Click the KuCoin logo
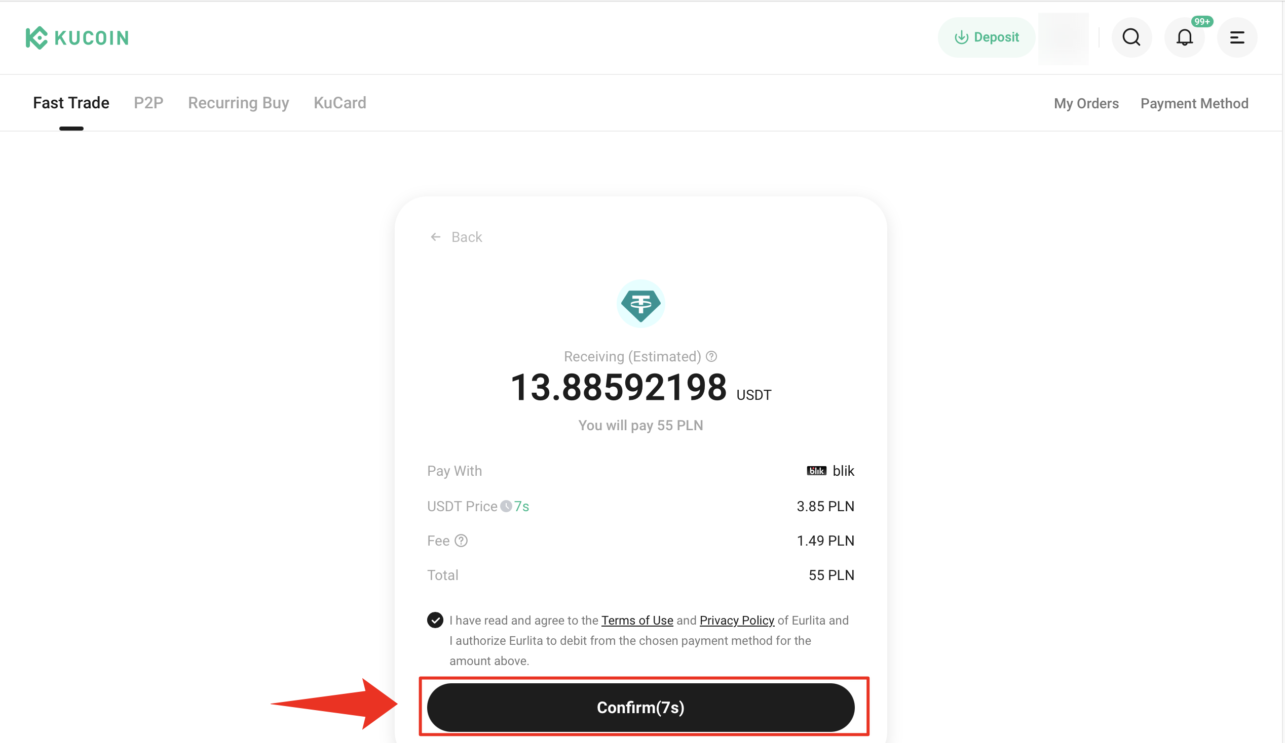 [x=77, y=37]
